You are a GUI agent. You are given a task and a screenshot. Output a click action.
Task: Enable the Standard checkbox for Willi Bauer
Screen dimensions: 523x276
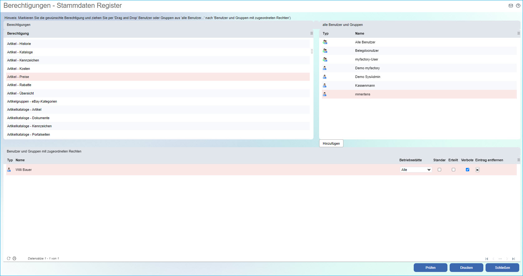(439, 170)
